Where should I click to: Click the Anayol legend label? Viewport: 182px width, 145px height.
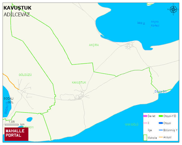pos(168,137)
